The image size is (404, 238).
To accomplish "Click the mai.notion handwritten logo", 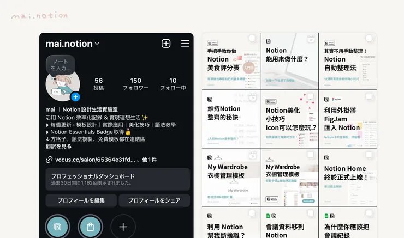I will pos(39,16).
